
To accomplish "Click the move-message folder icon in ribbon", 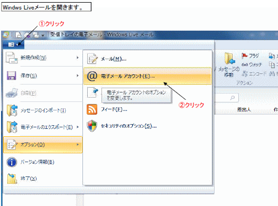I will [x=229, y=59].
